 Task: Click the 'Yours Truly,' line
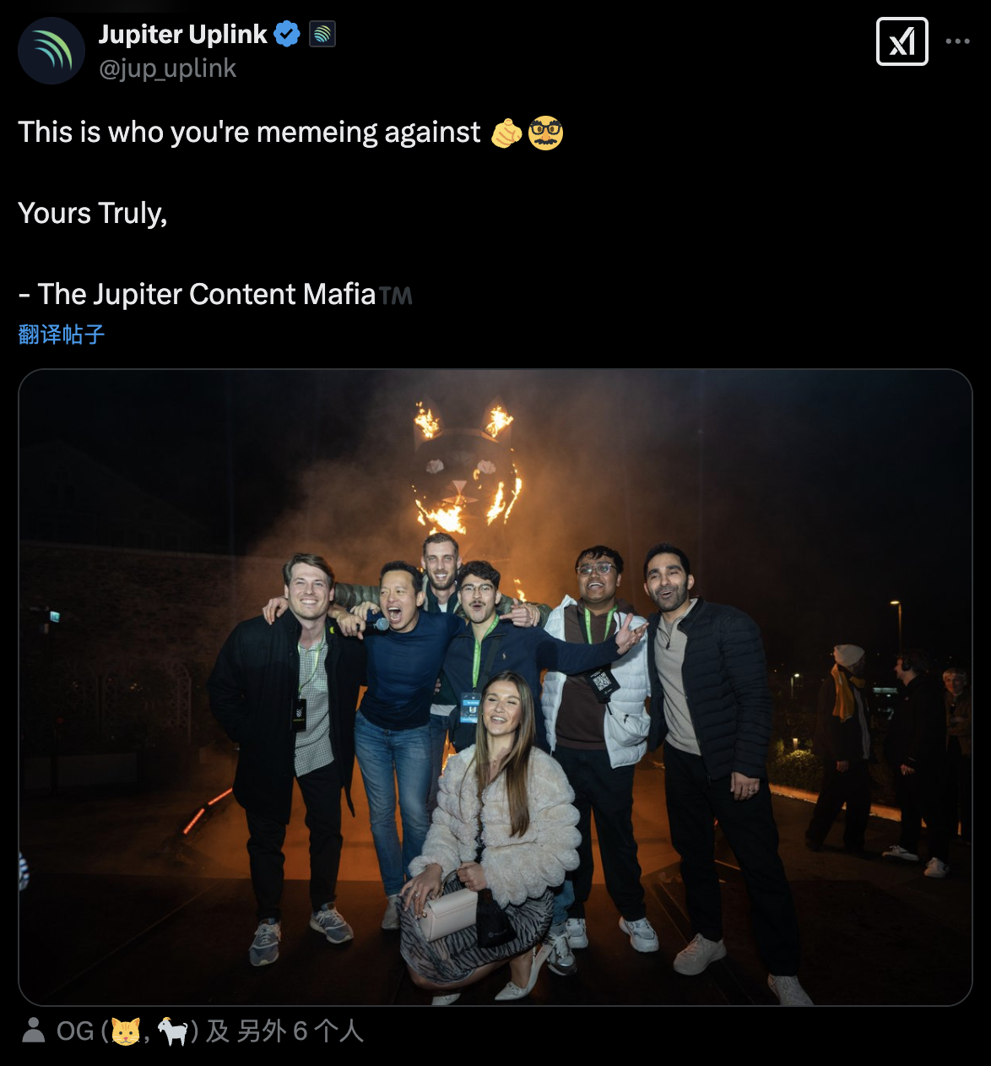point(93,214)
